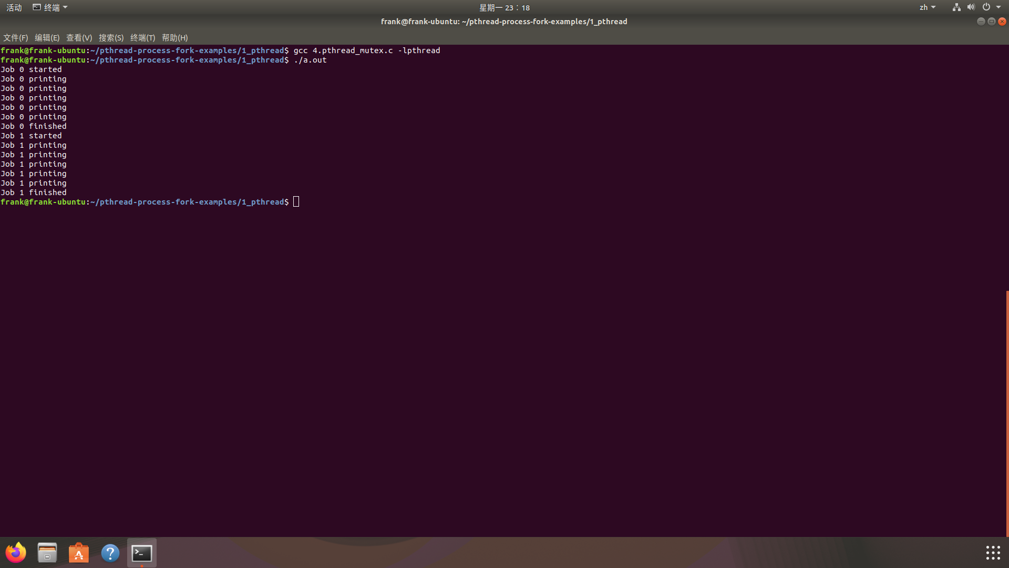Open the 编辑(E) menu

[47, 38]
